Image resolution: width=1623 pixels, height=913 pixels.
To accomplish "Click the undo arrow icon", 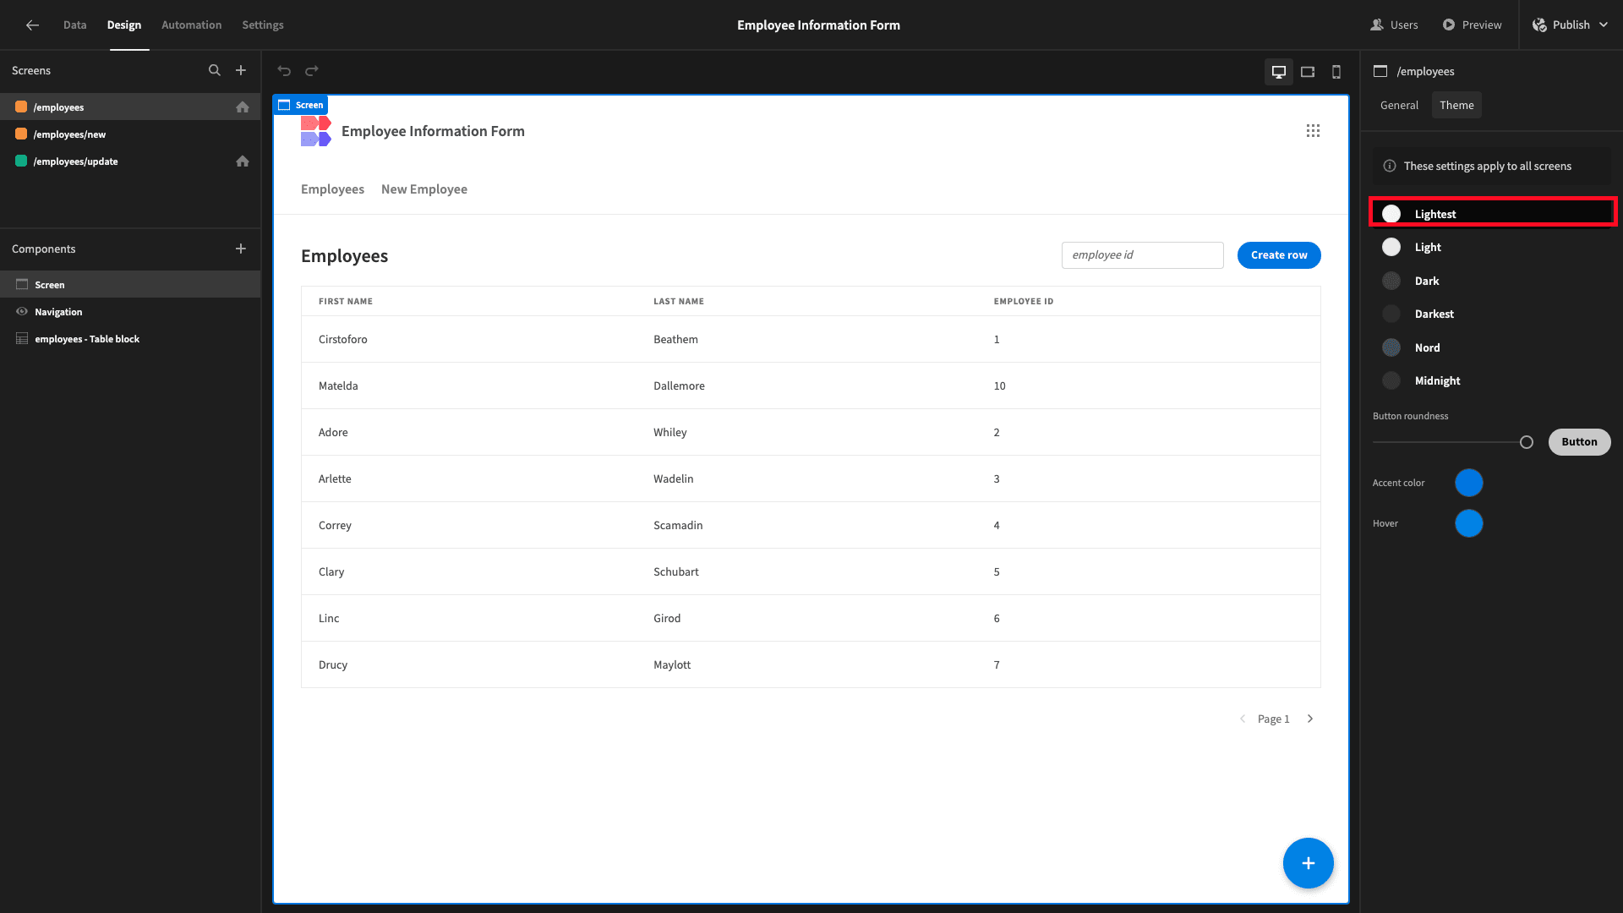I will click(284, 71).
